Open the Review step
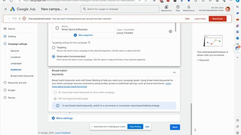Screen dimensions: 241x135 pyautogui.click(x=12, y=97)
